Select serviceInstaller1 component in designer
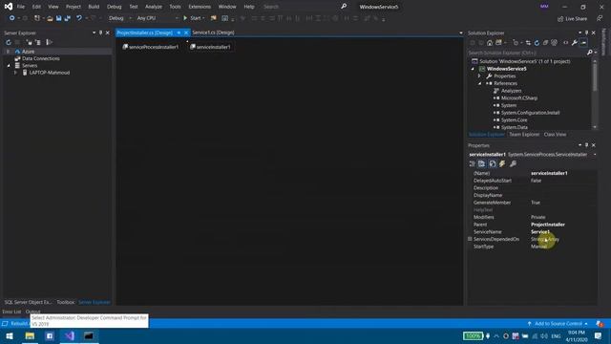 pyautogui.click(x=211, y=47)
